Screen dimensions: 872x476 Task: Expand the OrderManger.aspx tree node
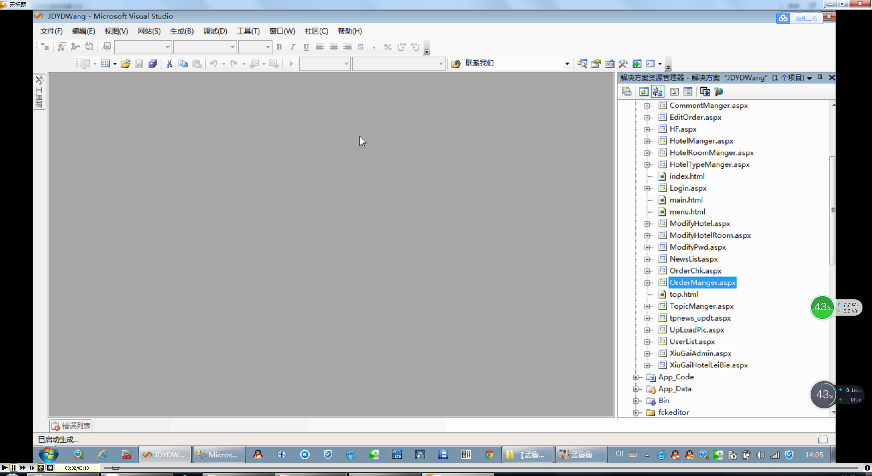click(x=647, y=283)
